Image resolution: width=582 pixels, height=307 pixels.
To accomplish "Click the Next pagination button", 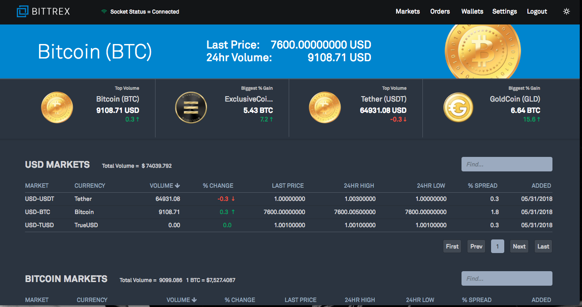I will coord(519,246).
